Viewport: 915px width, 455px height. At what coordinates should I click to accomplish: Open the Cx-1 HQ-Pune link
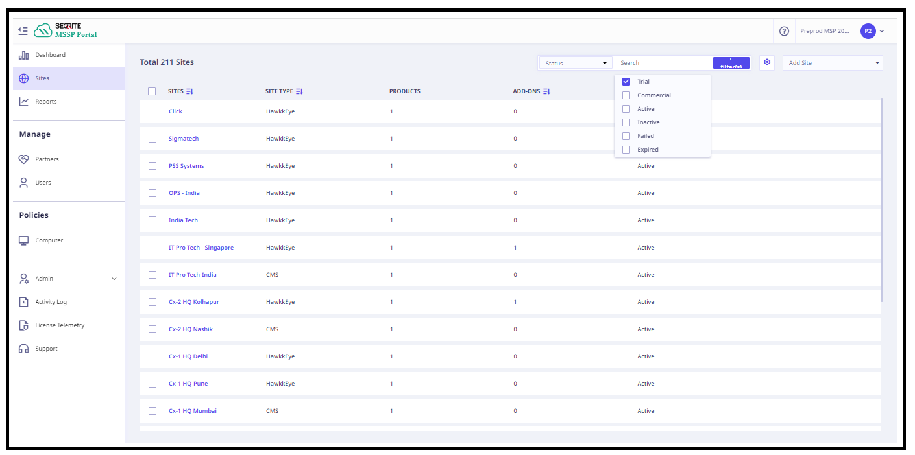tap(188, 384)
